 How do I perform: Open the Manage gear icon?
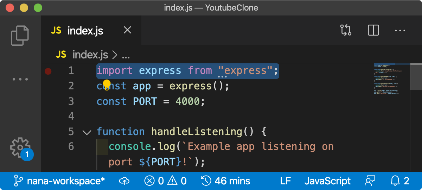click(x=20, y=148)
